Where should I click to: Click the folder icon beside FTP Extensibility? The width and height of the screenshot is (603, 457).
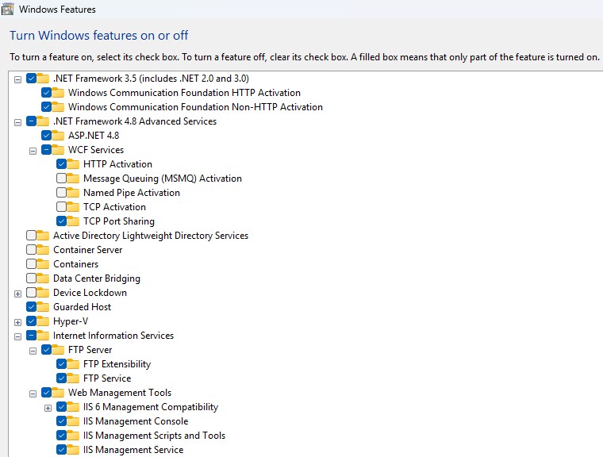tap(73, 364)
